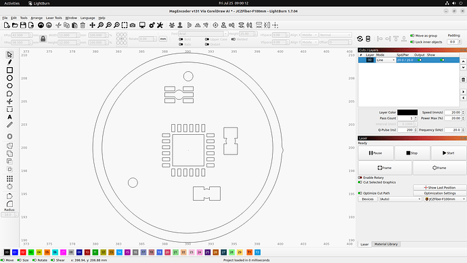467x263 pixels.
Task: Click the Pan move-view cross icon
Action: pyautogui.click(x=92, y=25)
